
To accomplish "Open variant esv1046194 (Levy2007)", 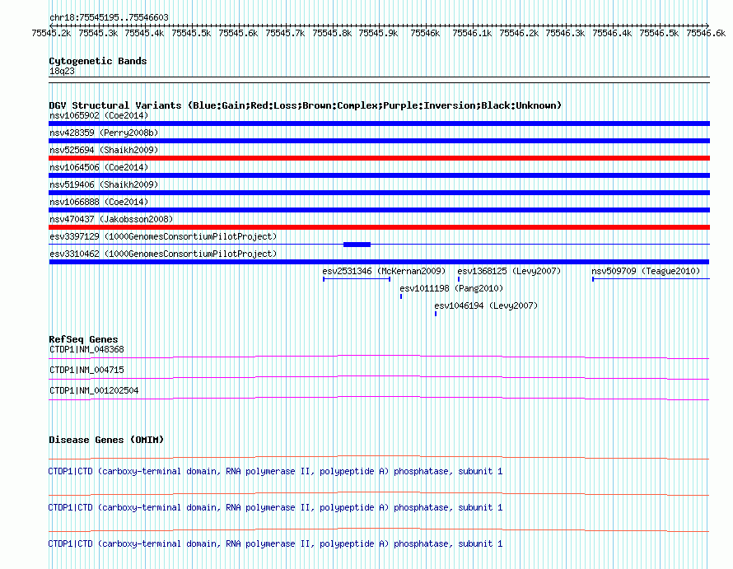I will pyautogui.click(x=486, y=305).
